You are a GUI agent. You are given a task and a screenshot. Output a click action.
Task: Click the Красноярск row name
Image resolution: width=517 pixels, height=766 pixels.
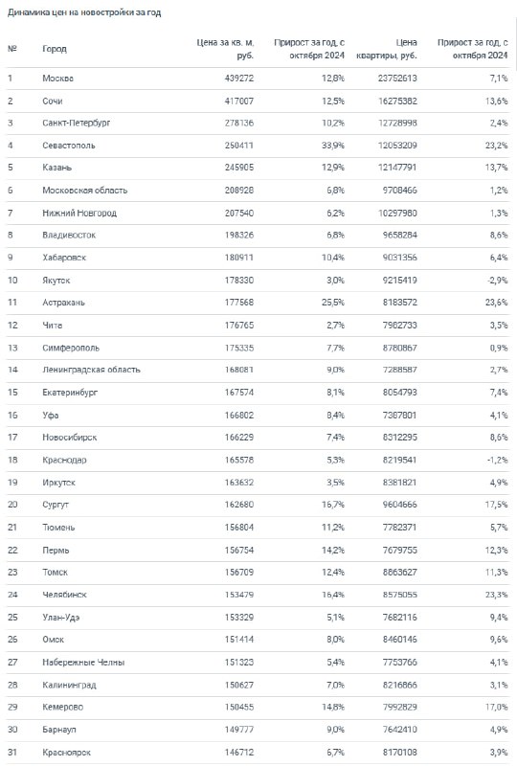point(66,753)
